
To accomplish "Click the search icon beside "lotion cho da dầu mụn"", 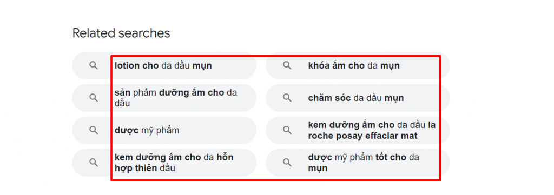I will pos(93,65).
